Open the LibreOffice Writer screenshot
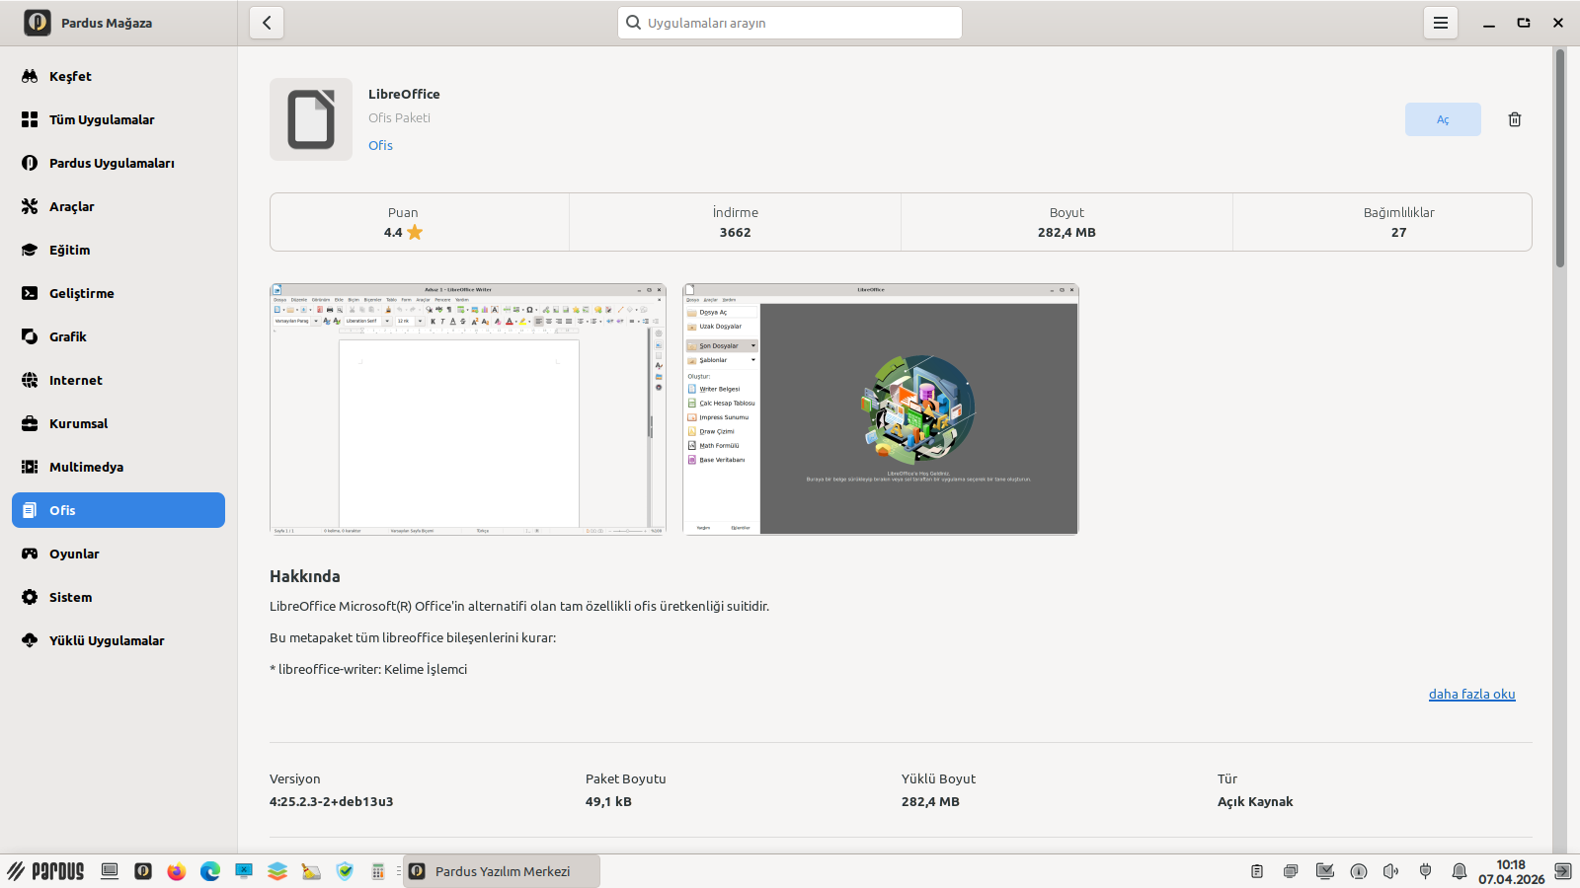 [468, 409]
